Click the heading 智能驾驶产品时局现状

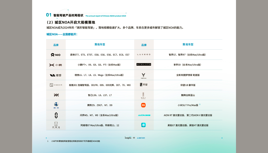pyautogui.click(x=68, y=16)
